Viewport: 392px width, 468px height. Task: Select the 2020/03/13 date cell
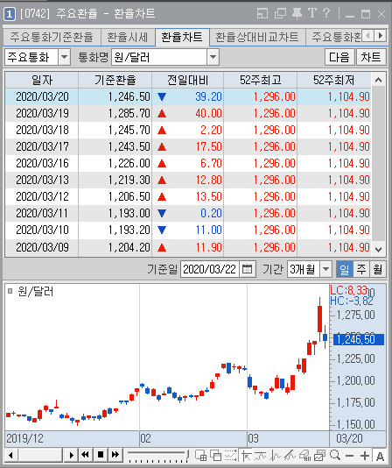(x=42, y=180)
